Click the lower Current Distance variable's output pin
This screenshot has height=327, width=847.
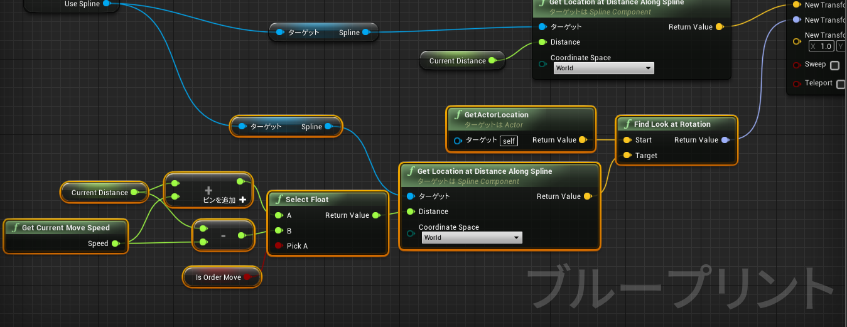point(134,193)
